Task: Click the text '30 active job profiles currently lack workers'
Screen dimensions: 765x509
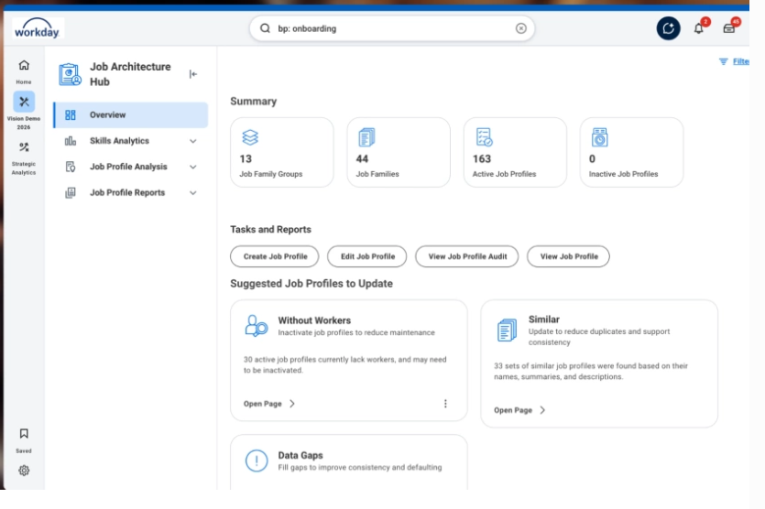Action: (x=319, y=360)
